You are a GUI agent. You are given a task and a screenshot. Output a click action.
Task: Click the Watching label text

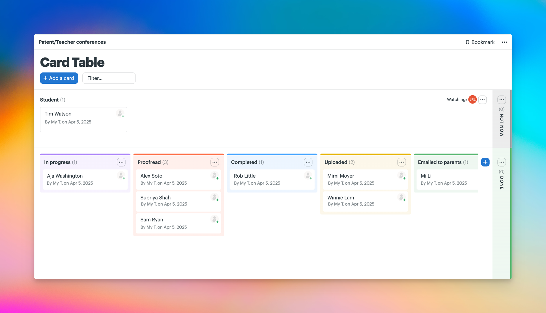coord(457,100)
